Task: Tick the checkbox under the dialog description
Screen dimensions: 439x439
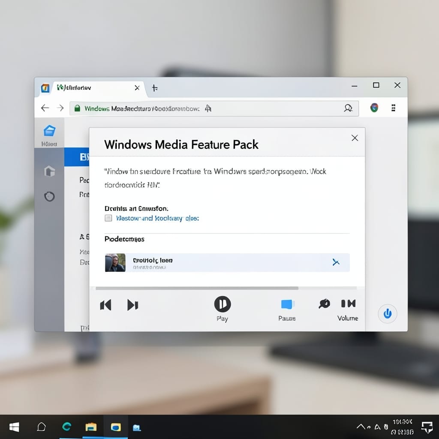Action: [108, 218]
